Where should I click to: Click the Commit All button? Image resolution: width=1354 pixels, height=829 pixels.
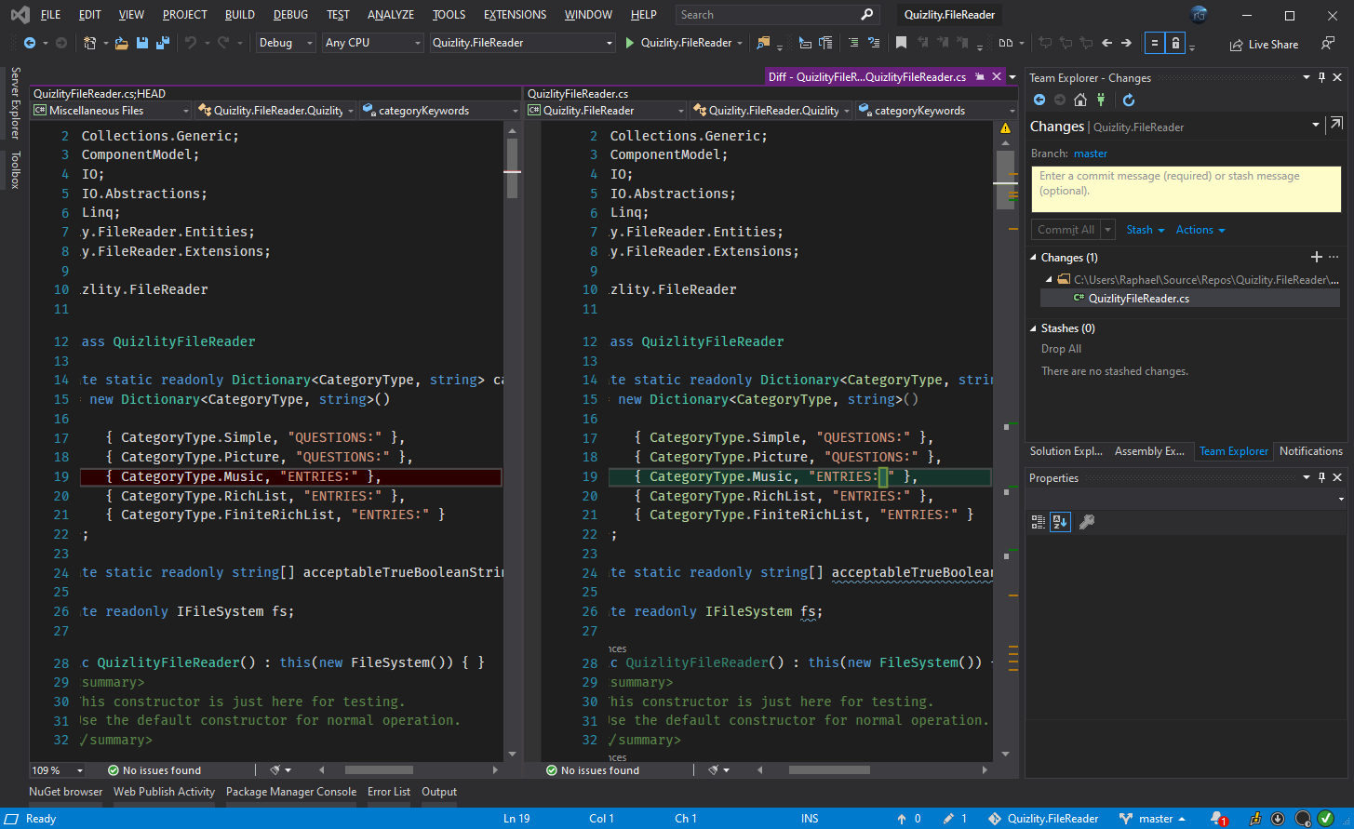pyautogui.click(x=1066, y=230)
